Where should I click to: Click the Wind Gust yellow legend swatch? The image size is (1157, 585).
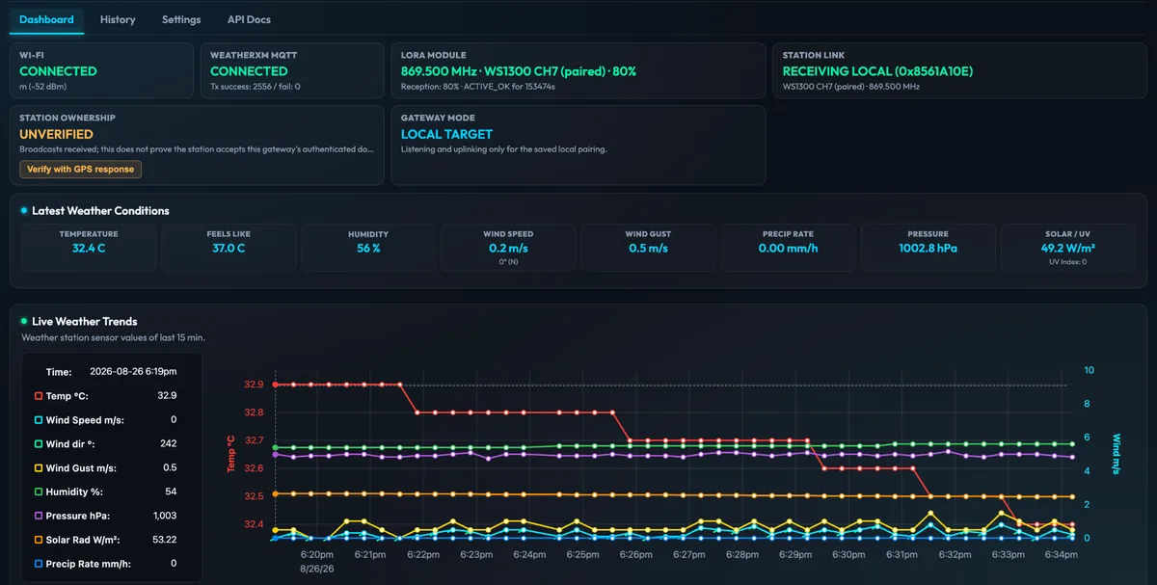[39, 467]
